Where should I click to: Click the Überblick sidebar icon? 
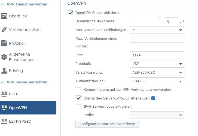(4, 16)
